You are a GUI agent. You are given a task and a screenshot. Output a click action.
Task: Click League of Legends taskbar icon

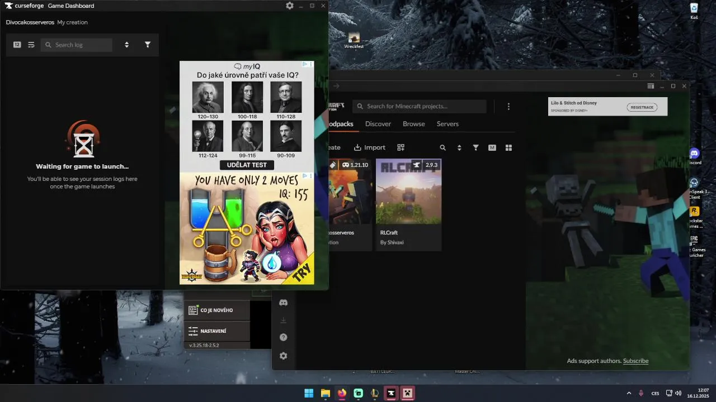tap(375, 393)
